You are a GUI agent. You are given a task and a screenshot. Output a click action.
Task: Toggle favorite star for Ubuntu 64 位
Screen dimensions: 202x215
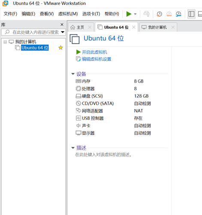(x=60, y=48)
